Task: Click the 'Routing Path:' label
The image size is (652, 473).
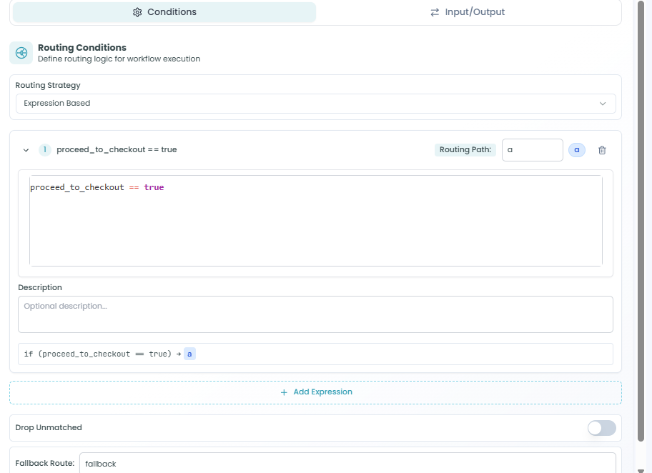Action: pos(465,149)
